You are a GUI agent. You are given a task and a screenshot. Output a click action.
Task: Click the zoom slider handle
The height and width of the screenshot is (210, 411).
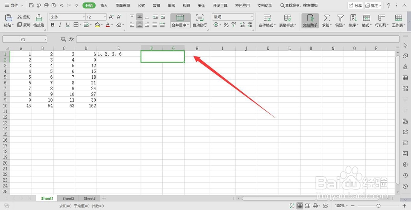(x=378, y=206)
